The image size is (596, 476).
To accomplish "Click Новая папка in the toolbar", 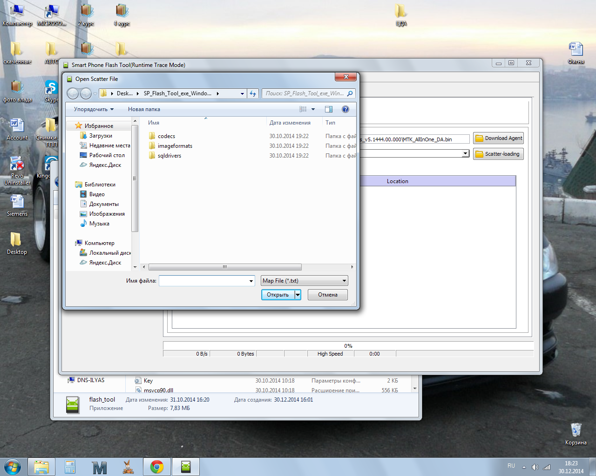I will (144, 109).
